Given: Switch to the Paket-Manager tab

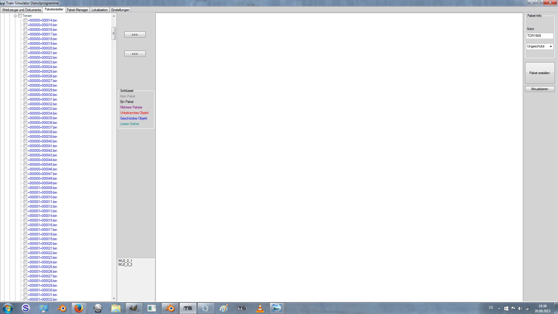Looking at the screenshot, I should (77, 10).
